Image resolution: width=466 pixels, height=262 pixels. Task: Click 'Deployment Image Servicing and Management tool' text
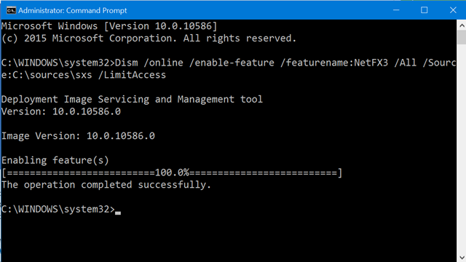(133, 99)
